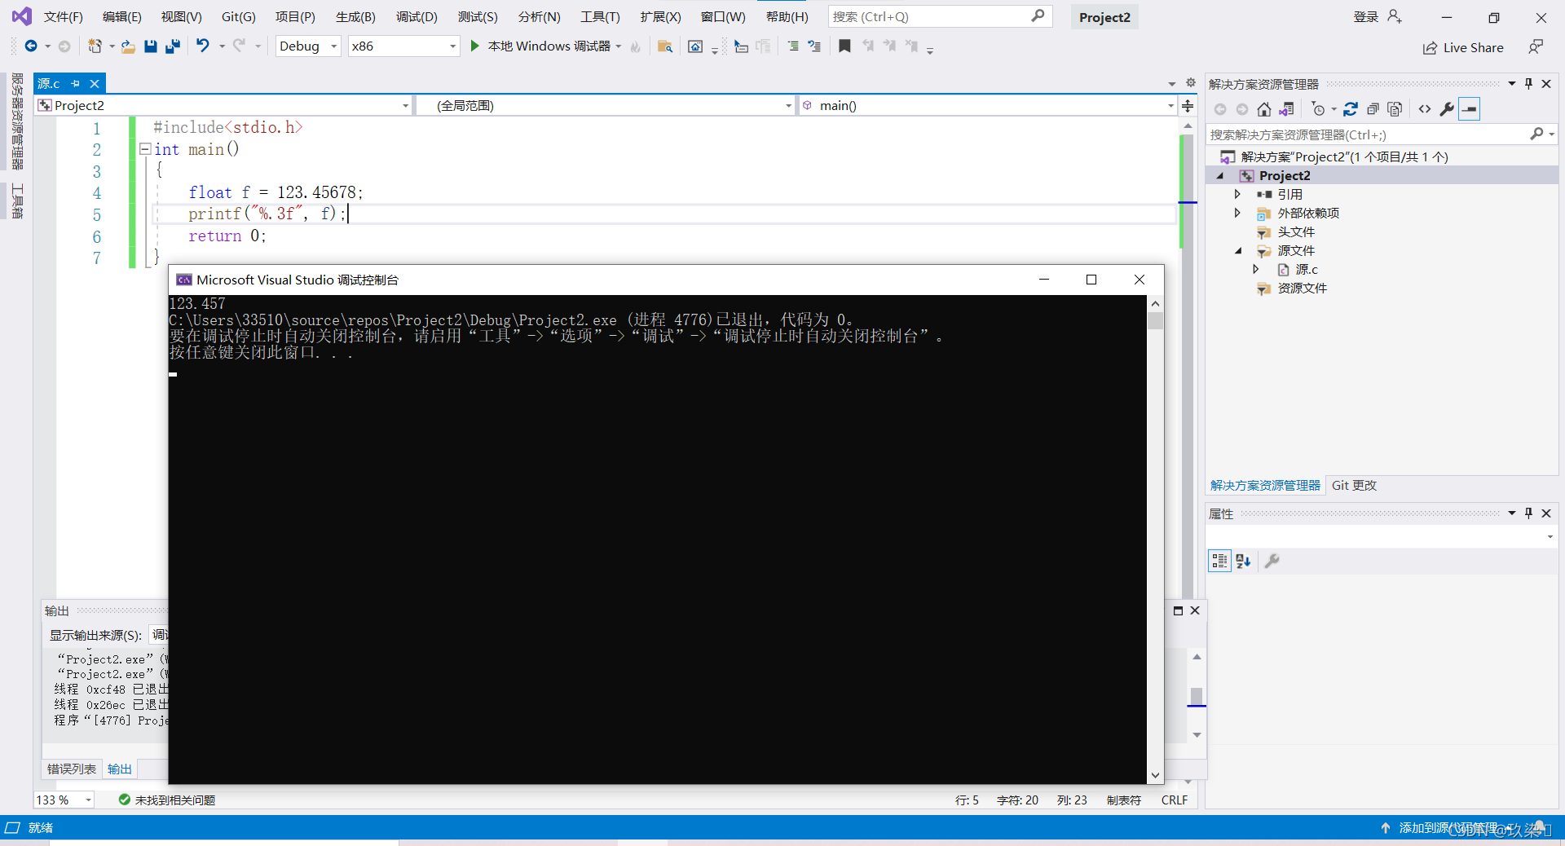
Task: Open the Git(G) menu
Action: click(x=238, y=16)
